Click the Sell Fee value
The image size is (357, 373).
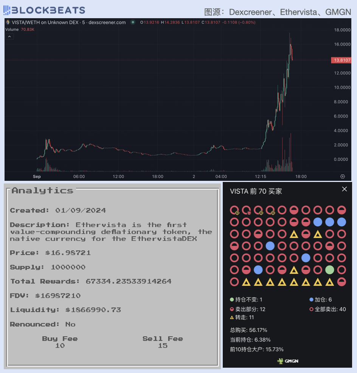click(x=163, y=346)
